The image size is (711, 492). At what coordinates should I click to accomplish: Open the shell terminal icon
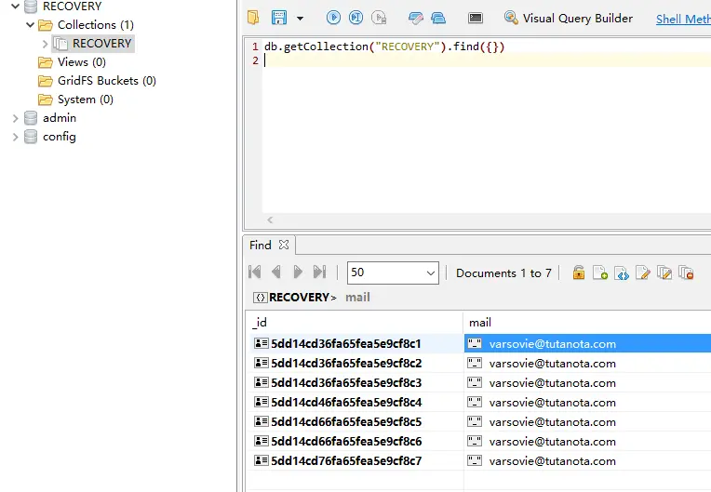476,18
